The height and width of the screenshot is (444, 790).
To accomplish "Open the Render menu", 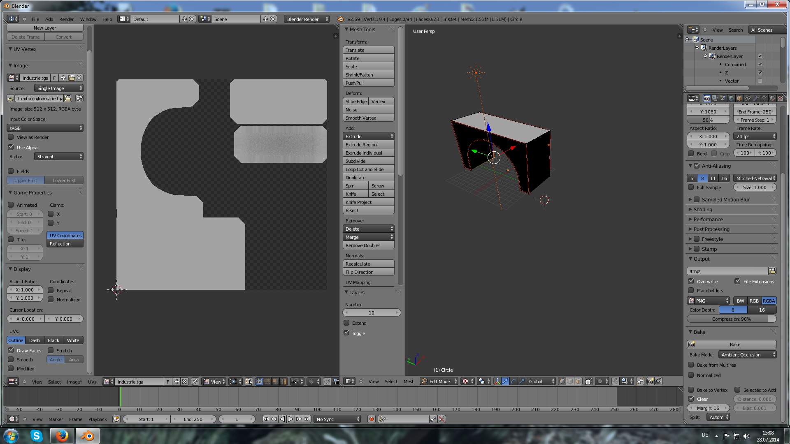I will point(66,19).
